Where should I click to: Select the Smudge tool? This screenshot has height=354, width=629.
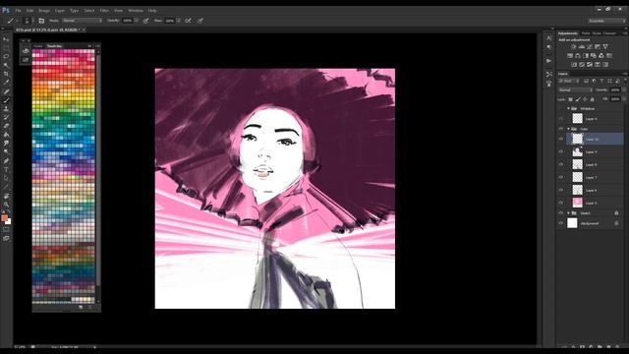pyautogui.click(x=6, y=144)
